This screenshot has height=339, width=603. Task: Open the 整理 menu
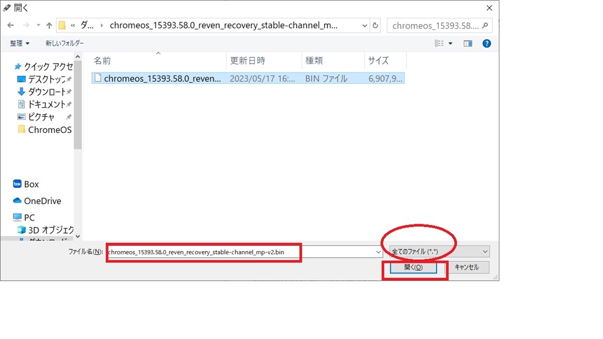click(19, 44)
